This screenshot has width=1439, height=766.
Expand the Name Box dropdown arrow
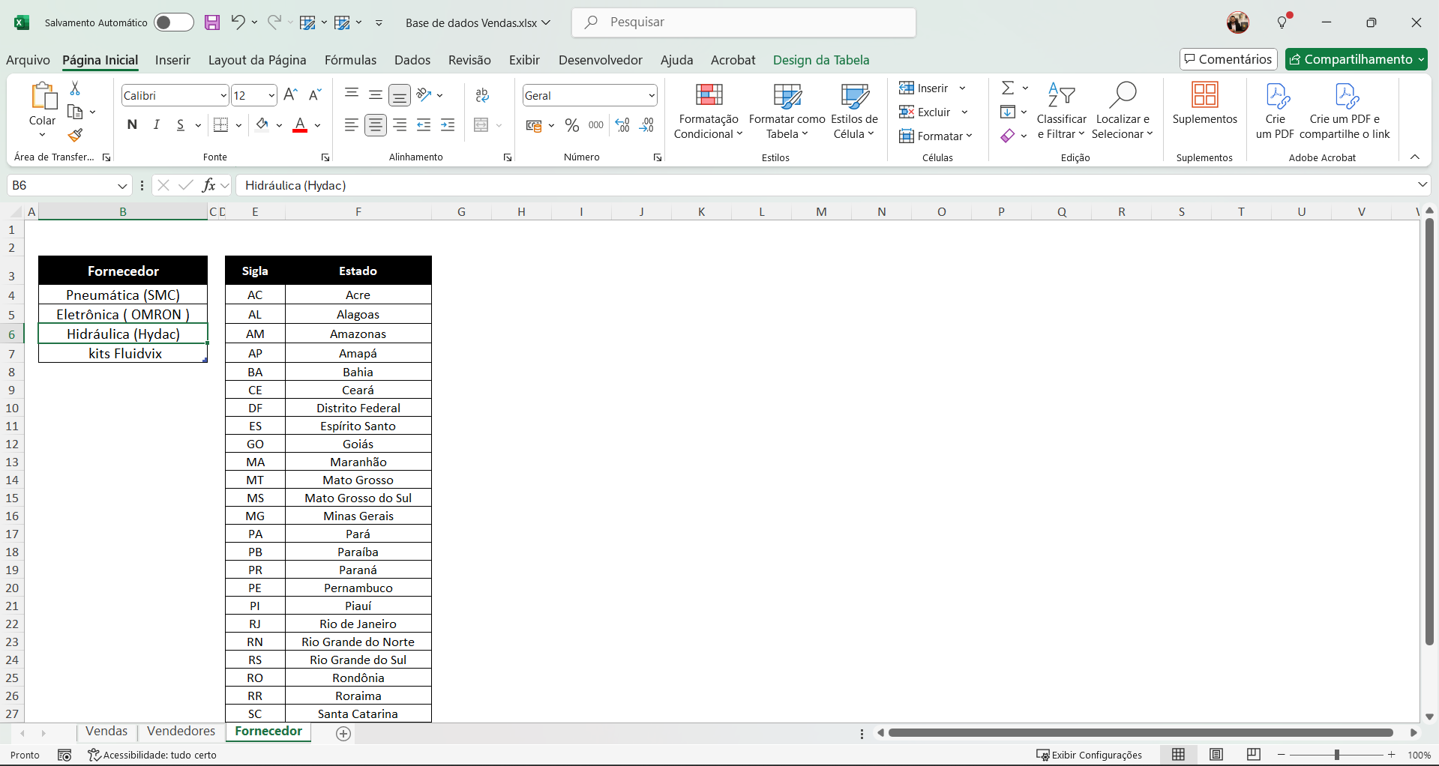point(122,186)
